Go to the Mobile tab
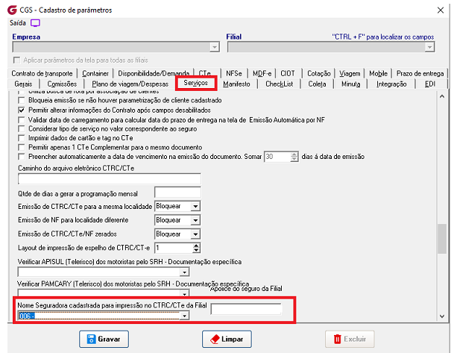Viewport: 451px width, 353px height. coord(378,74)
